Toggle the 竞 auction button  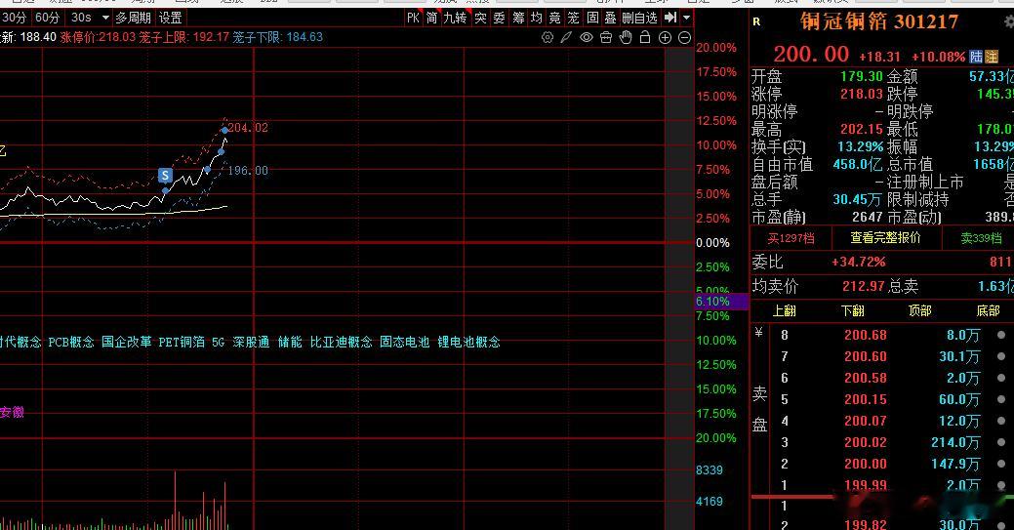555,18
